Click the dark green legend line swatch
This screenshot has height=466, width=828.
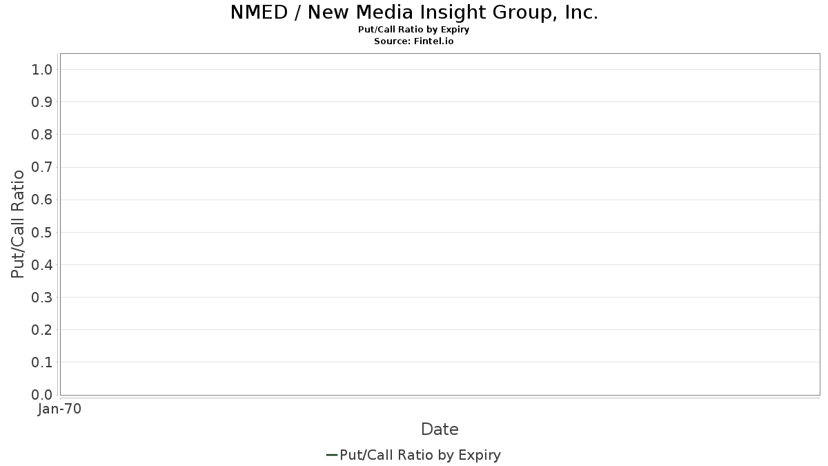coord(331,455)
